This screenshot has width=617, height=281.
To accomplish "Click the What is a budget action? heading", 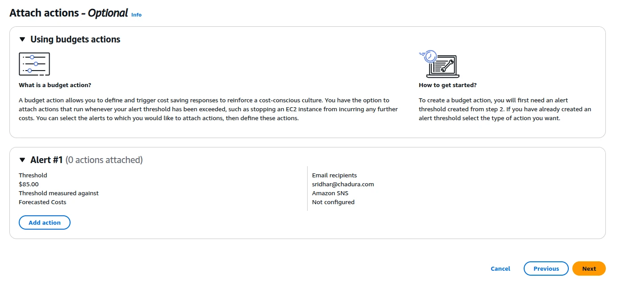I will point(55,85).
